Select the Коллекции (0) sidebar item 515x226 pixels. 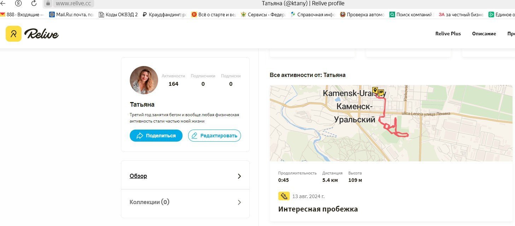tap(185, 202)
